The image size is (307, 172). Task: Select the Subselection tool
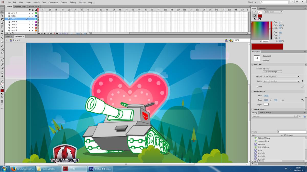click(x=2, y=16)
